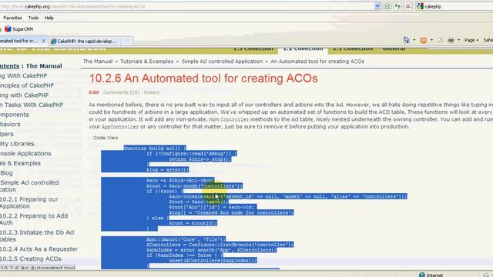Open sidebar item Developing with CakePHP
This screenshot has height=277, width=493.
[x=25, y=95]
